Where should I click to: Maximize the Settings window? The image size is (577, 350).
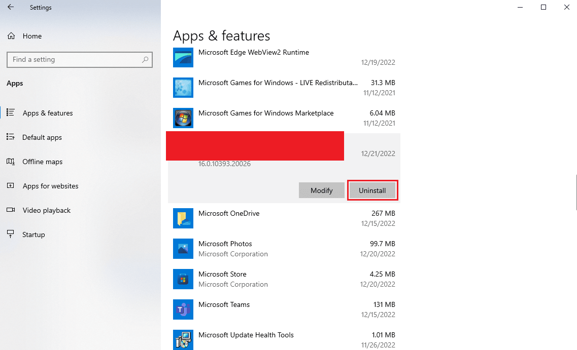543,8
